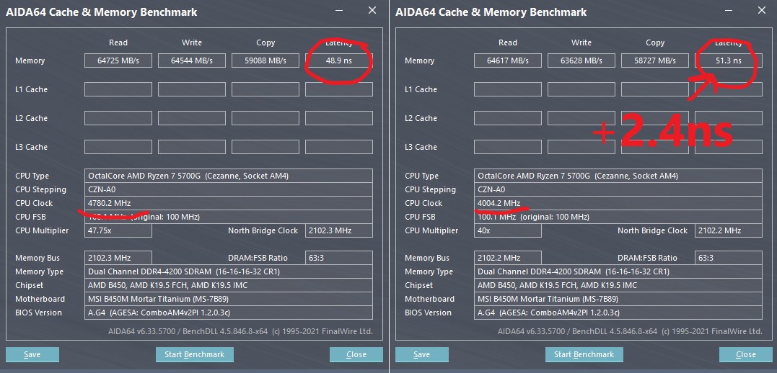Select the 64725 MB/s memory read field
The image size is (777, 373).
[x=118, y=61]
